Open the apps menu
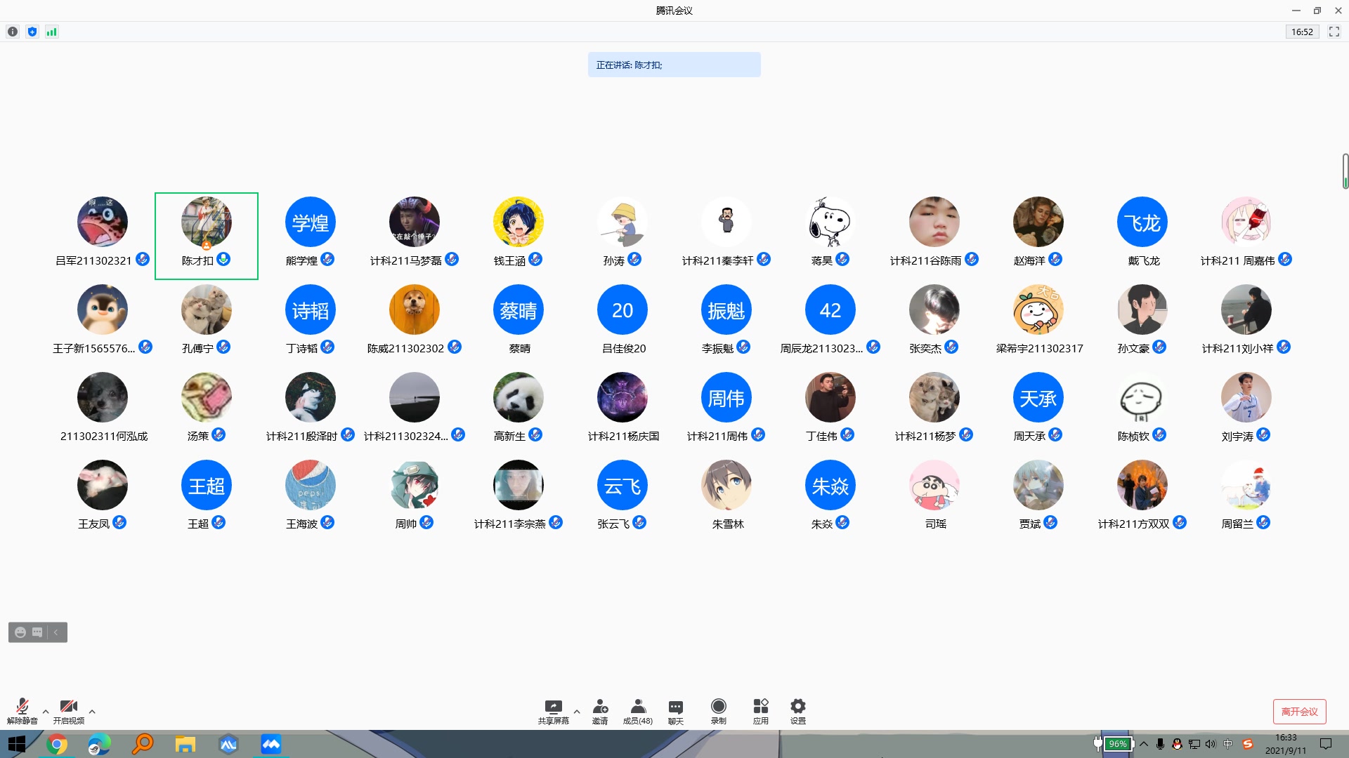 pos(760,710)
